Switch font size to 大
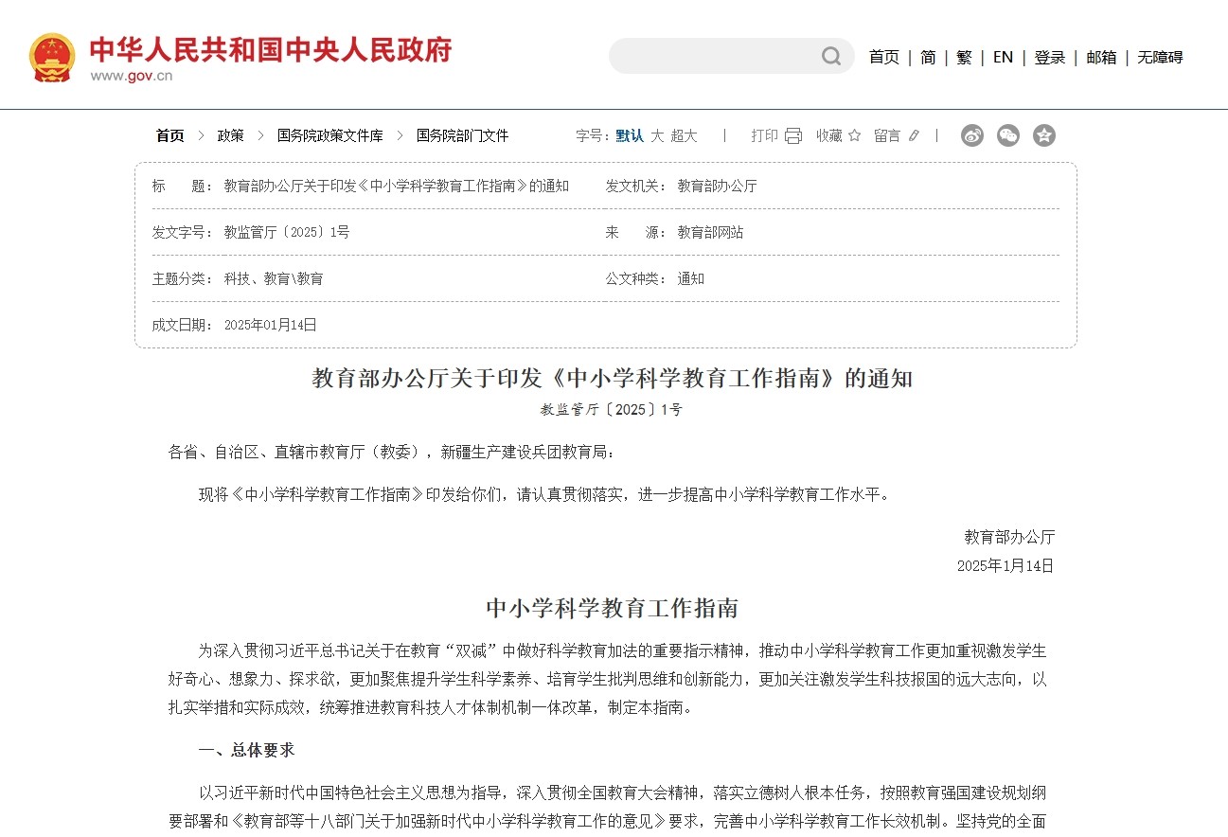Screen dimensions: 1228x837 point(657,135)
